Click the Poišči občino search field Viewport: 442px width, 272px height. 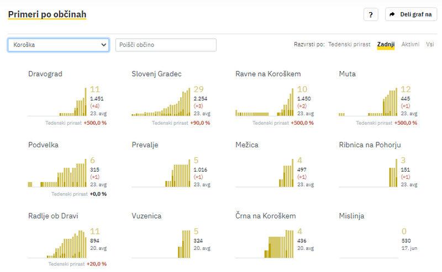166,45
